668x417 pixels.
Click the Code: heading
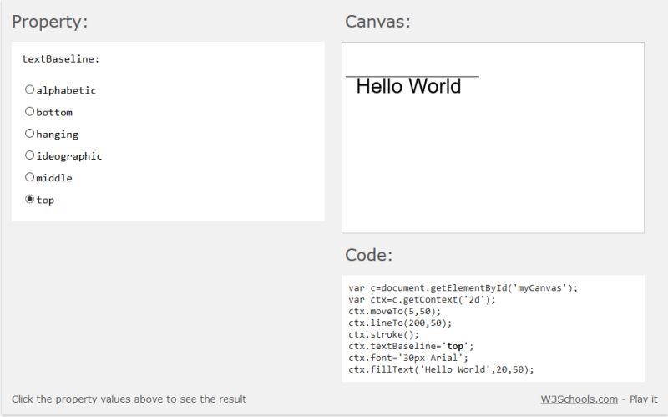(x=368, y=255)
